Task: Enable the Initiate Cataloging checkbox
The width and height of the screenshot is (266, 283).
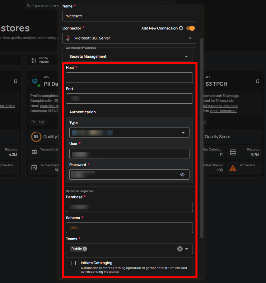Action: coord(73,263)
